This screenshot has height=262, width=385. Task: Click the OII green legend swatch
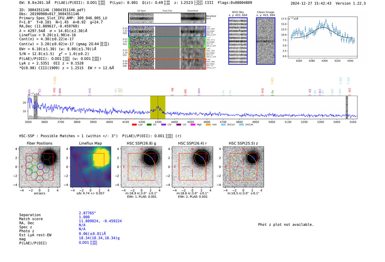point(149,125)
